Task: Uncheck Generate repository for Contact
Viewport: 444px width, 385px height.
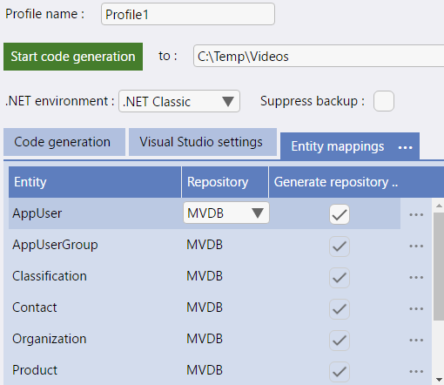Action: [340, 309]
